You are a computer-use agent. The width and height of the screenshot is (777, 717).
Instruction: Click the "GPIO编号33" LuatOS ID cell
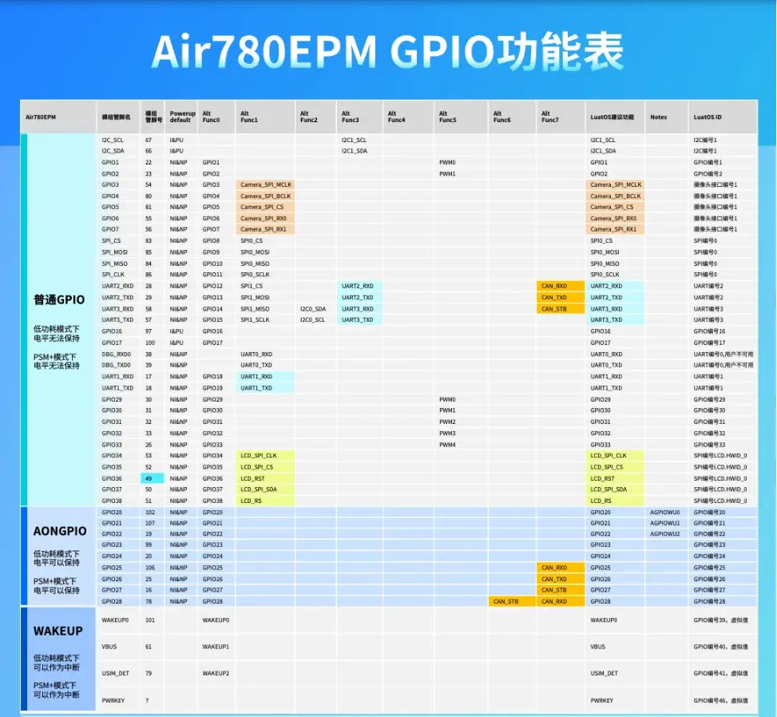coord(709,445)
